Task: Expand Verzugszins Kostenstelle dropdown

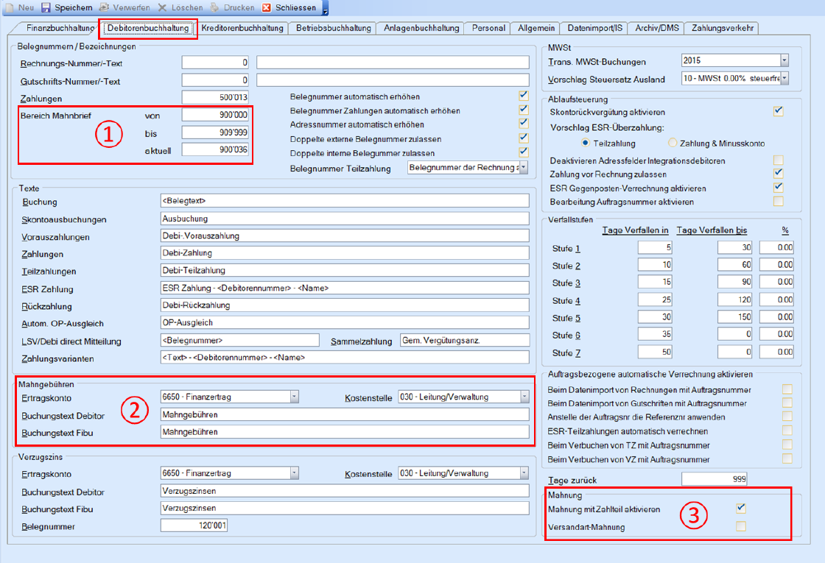Action: pyautogui.click(x=524, y=473)
